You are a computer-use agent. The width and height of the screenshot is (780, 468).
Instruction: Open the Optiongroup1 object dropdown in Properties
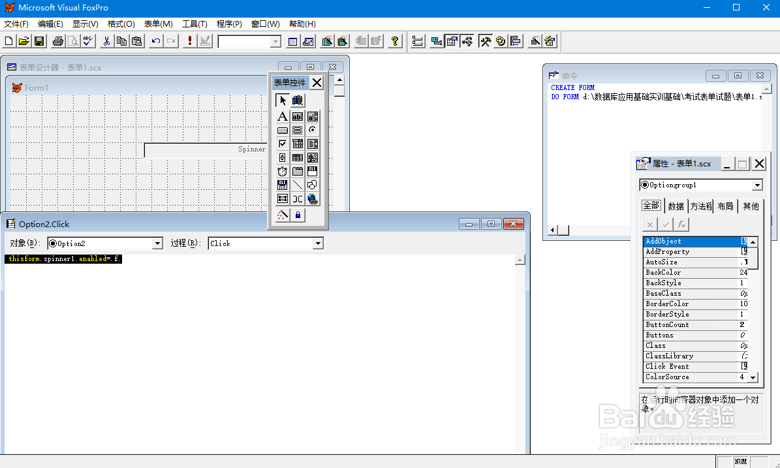(757, 185)
